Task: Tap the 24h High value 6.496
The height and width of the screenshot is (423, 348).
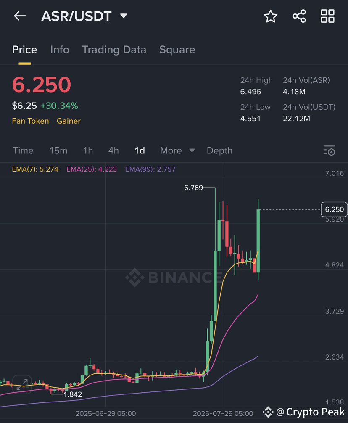Action: (x=250, y=92)
